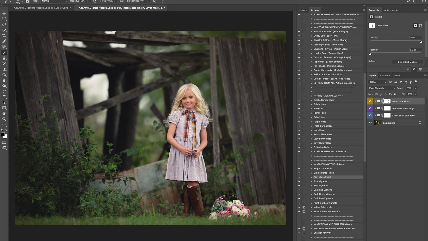Select the Bold Vignette action

[x=321, y=186]
